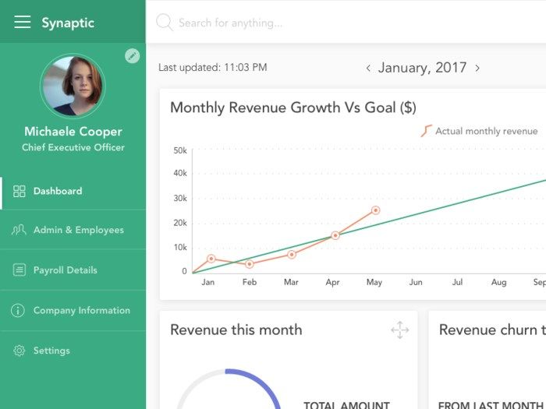Viewport: 546px width, 409px height.
Task: Click the Settings gear icon
Action: click(x=19, y=351)
